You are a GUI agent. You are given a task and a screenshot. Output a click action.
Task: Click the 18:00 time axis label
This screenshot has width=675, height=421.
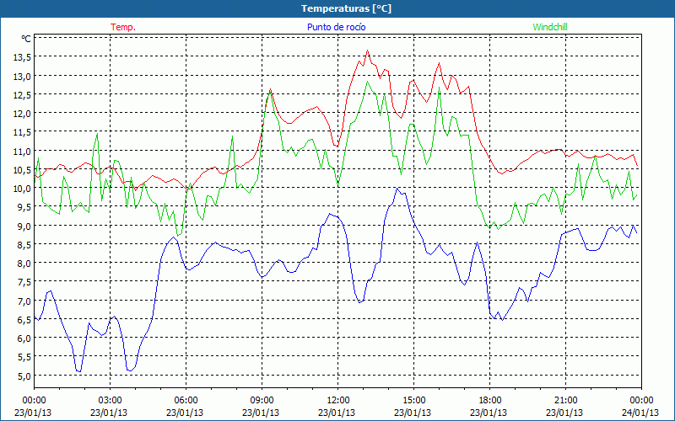point(490,400)
